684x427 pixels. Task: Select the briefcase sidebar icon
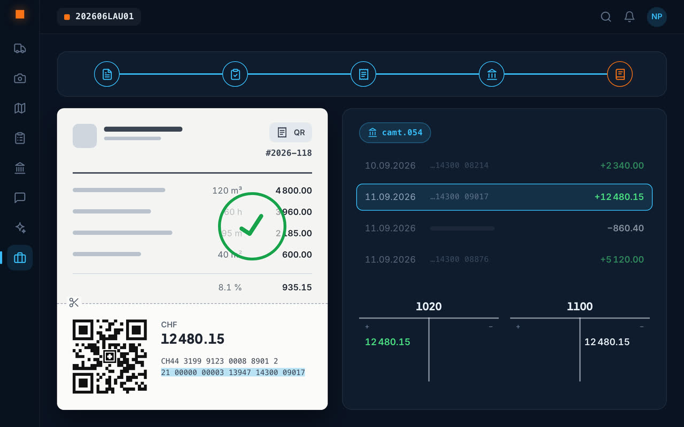click(20, 258)
